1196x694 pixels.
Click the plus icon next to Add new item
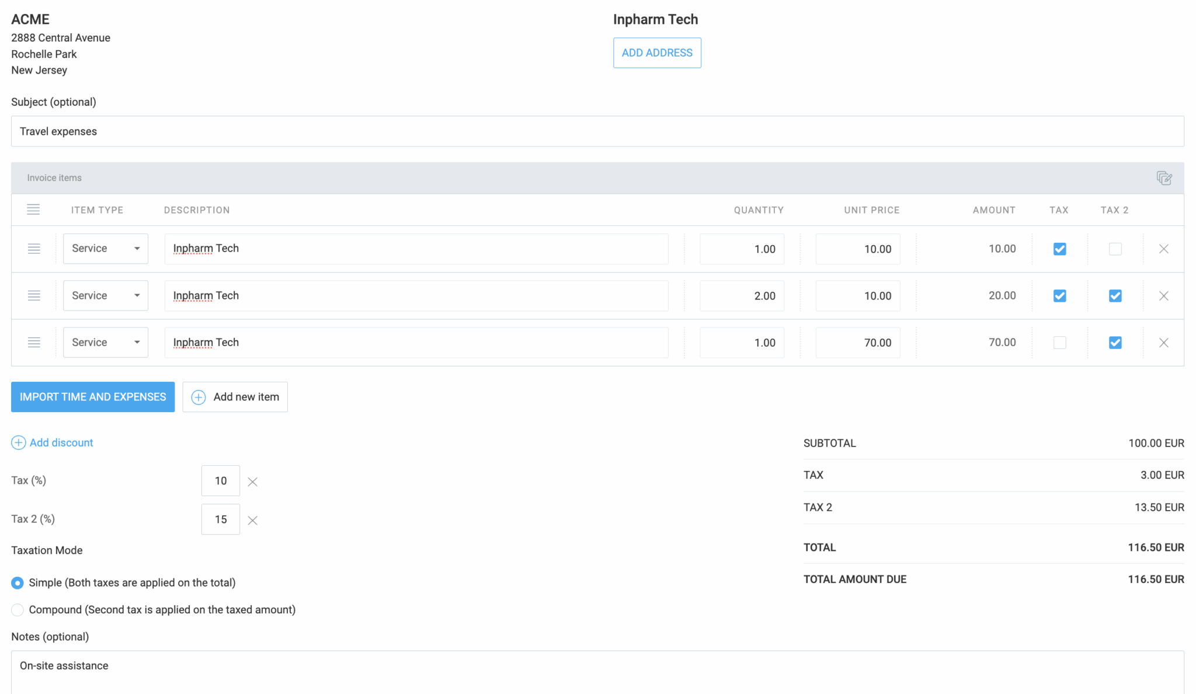pos(198,397)
